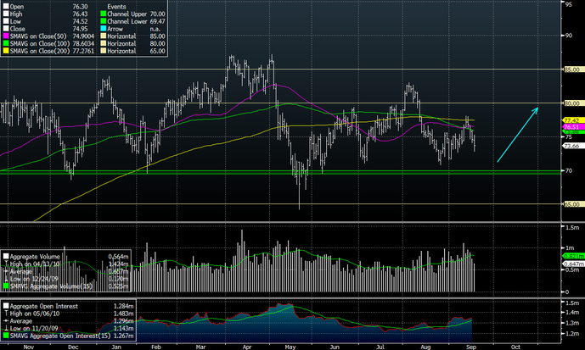Click the 90 price axis label
The width and height of the screenshot is (585, 350).
569,36
